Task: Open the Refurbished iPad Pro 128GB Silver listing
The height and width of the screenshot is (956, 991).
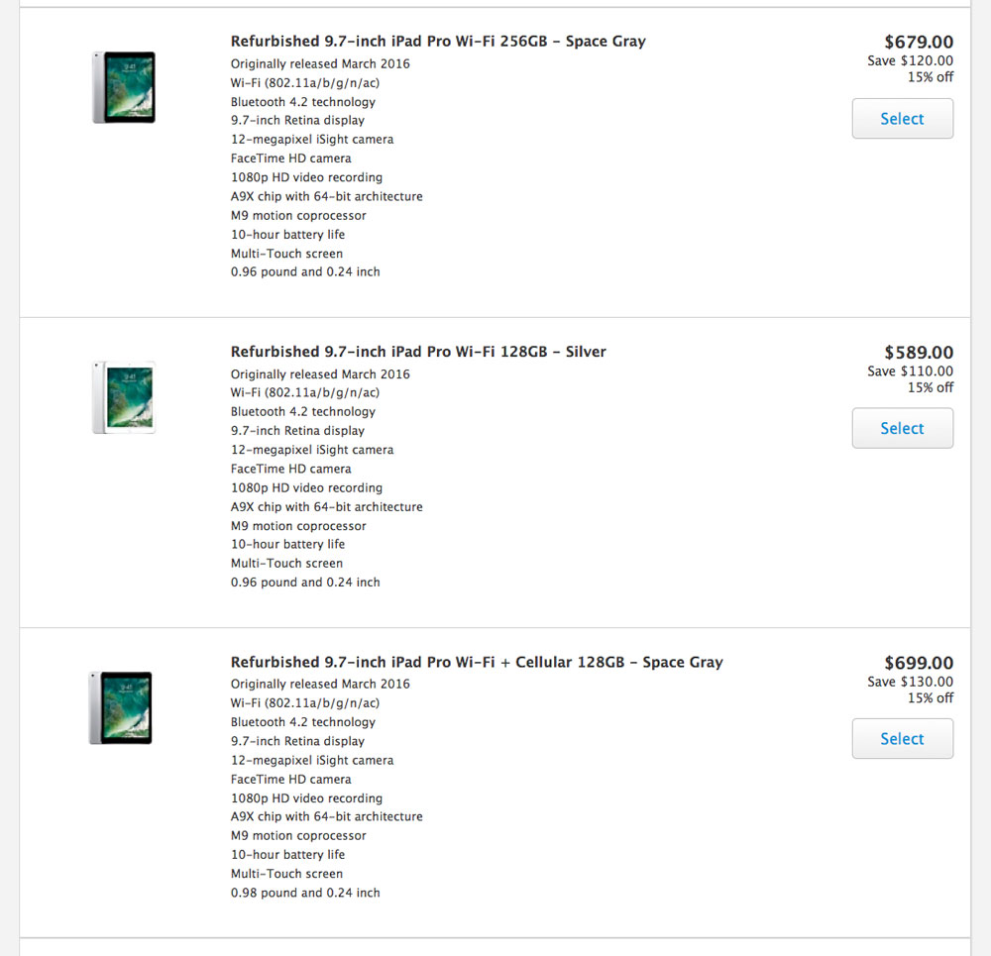Action: point(418,351)
